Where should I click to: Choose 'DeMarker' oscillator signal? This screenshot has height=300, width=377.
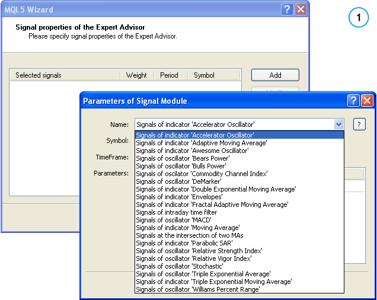coord(239,181)
